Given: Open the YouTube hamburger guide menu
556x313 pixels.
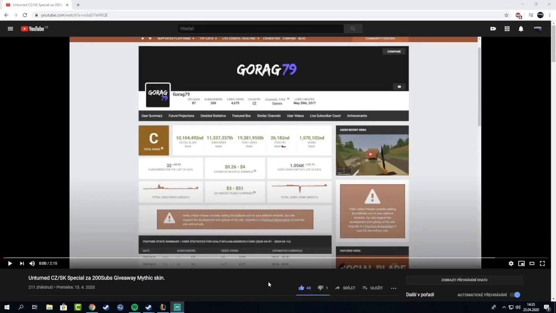Looking at the screenshot, I should [10, 29].
